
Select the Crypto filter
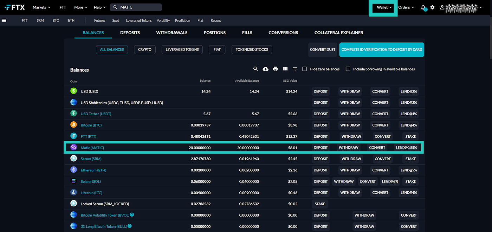click(145, 50)
